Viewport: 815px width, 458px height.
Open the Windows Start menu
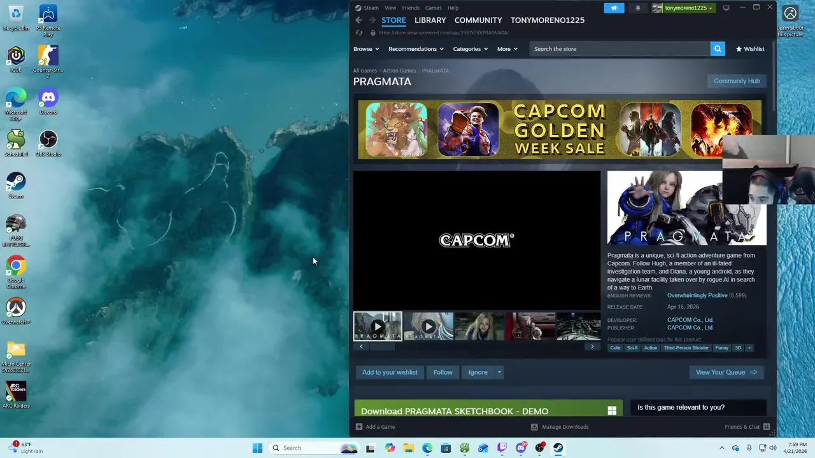(257, 448)
